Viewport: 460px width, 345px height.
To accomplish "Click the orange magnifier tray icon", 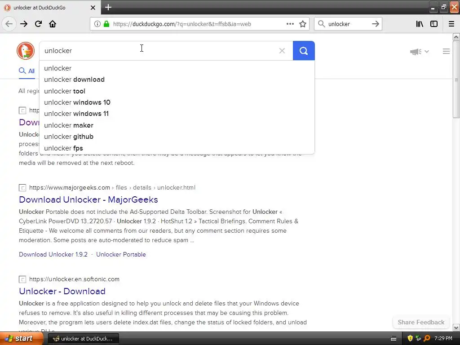I will [427, 339].
